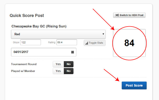Set Played w/ Member to Yes
This screenshot has height=100, width=159.
pyautogui.click(x=58, y=71)
